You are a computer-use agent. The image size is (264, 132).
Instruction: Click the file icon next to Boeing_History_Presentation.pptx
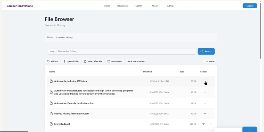click(51, 114)
